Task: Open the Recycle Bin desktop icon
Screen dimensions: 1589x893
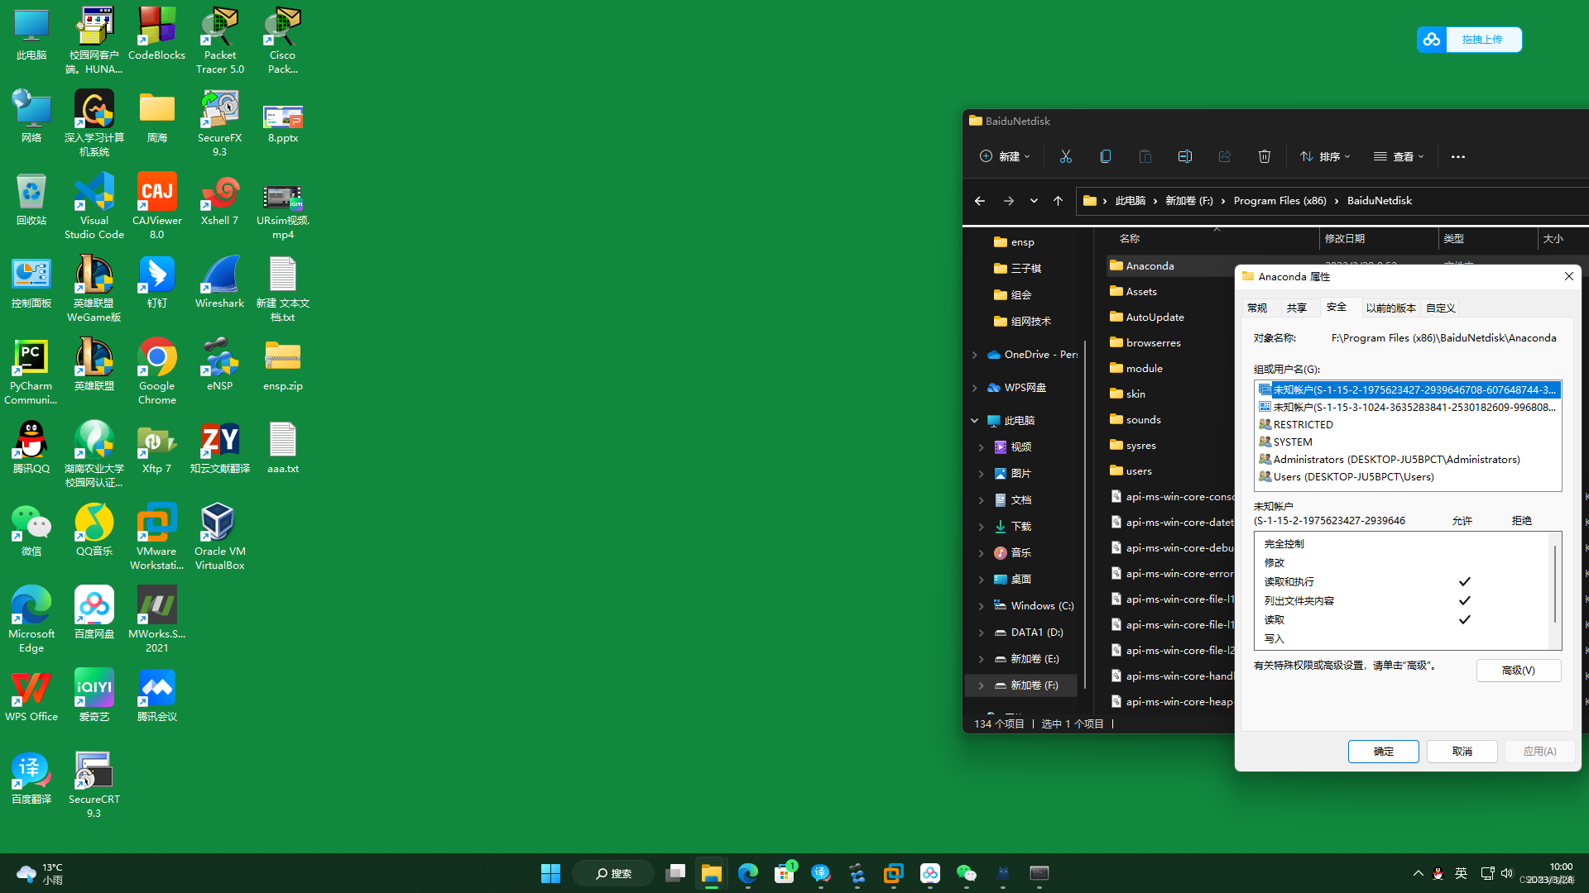Action: pyautogui.click(x=31, y=199)
